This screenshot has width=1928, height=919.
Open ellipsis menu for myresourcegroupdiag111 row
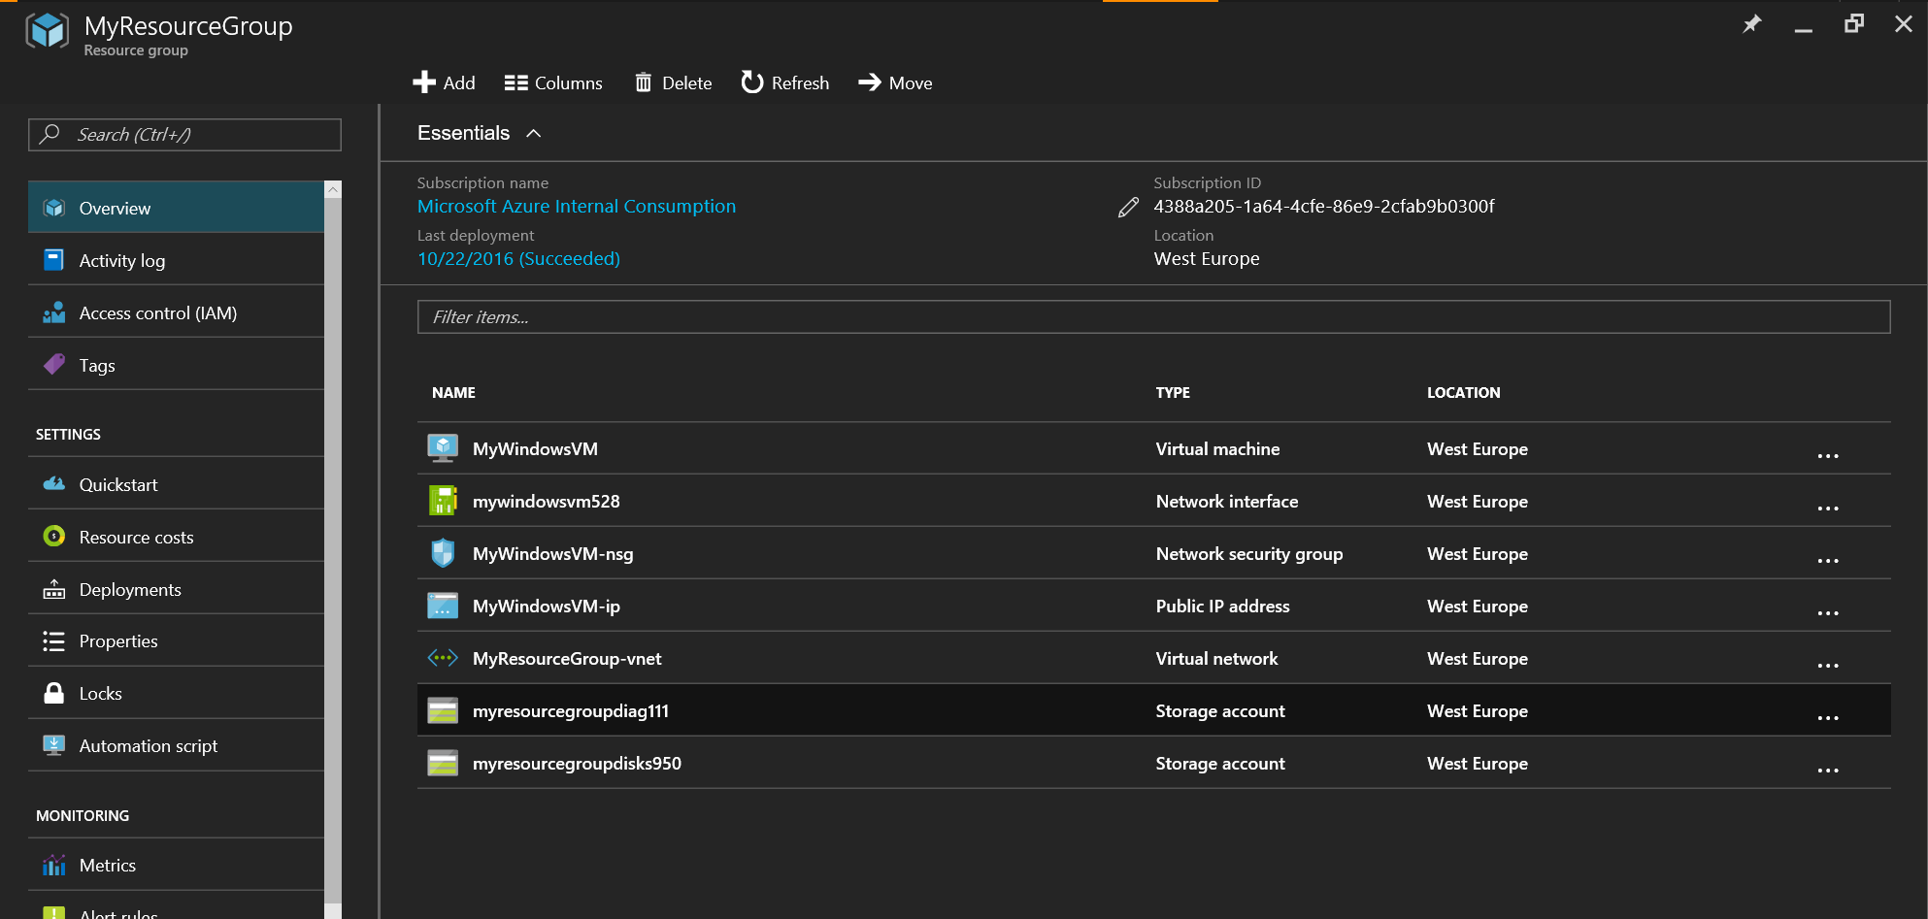coord(1828,717)
